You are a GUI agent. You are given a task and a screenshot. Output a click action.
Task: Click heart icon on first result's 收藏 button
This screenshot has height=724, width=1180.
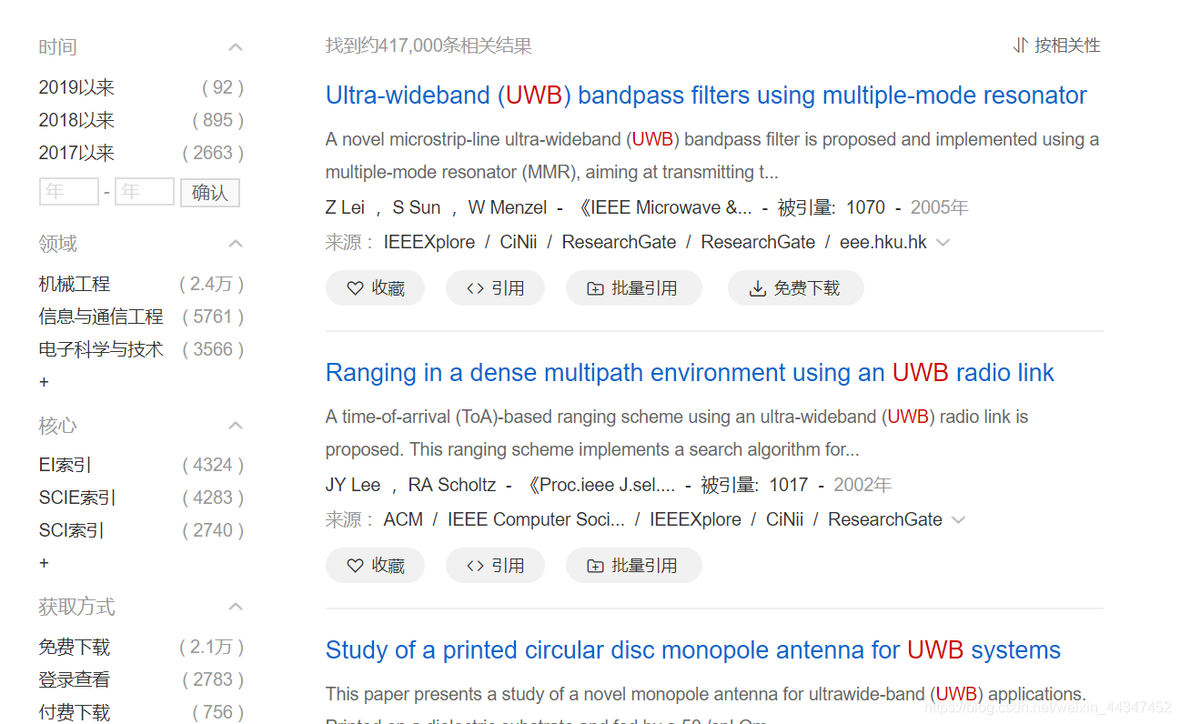(356, 288)
